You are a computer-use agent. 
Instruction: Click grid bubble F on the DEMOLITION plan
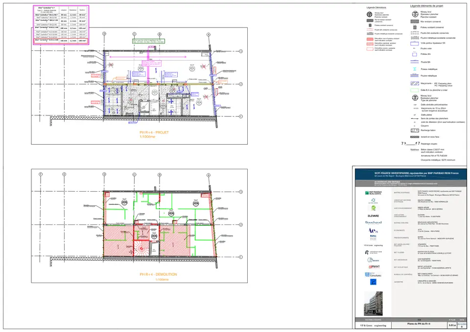pyautogui.click(x=41, y=174)
